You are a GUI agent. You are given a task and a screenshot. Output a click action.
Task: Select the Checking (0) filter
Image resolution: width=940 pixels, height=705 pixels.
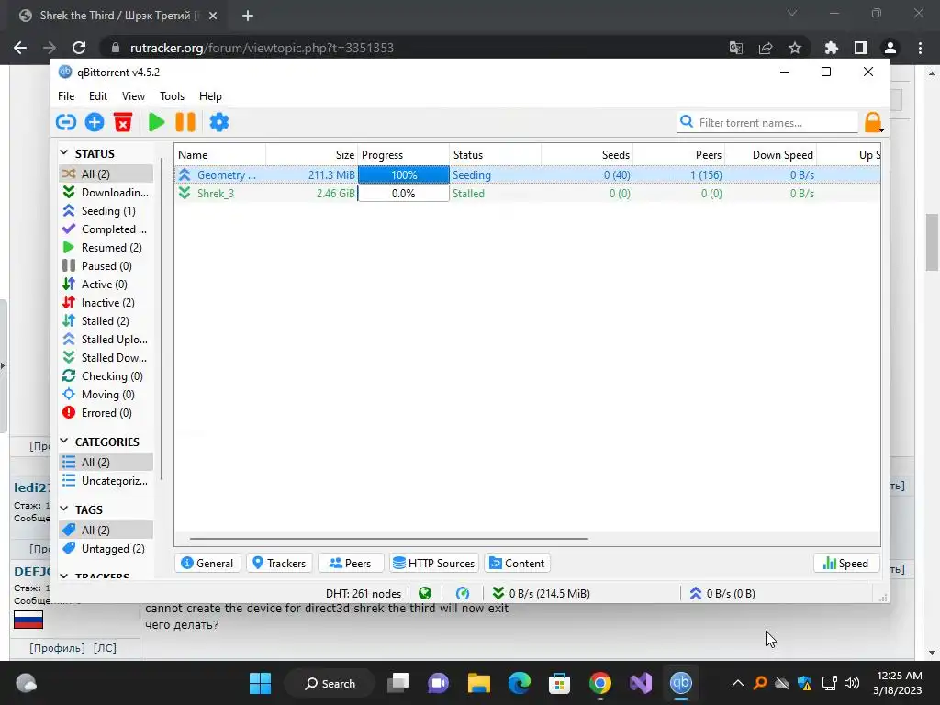[106, 376]
